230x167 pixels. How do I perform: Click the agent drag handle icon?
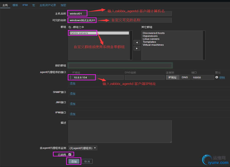pyautogui.click(x=70, y=78)
